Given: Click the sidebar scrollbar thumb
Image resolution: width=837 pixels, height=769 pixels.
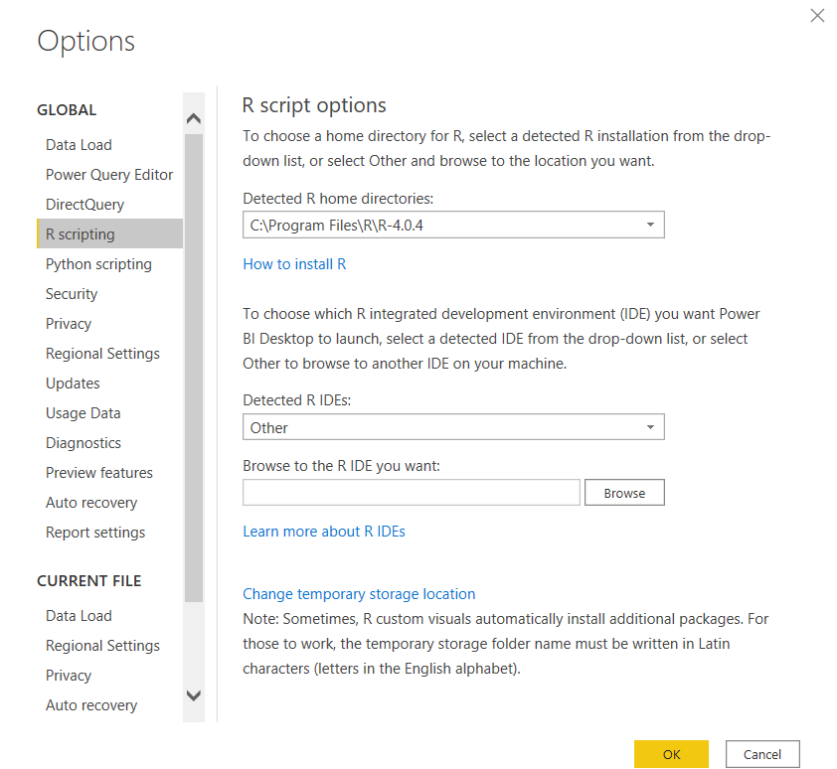Looking at the screenshot, I should coord(194,368).
